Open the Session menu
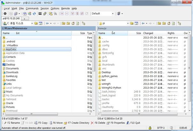This screenshot has height=131, width=193. 45,9
